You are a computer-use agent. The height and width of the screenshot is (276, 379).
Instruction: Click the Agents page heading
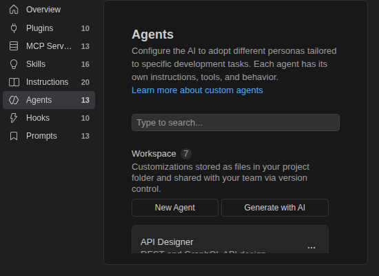152,34
